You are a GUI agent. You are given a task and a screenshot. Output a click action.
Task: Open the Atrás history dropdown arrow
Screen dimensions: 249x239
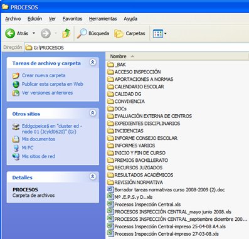[34, 33]
